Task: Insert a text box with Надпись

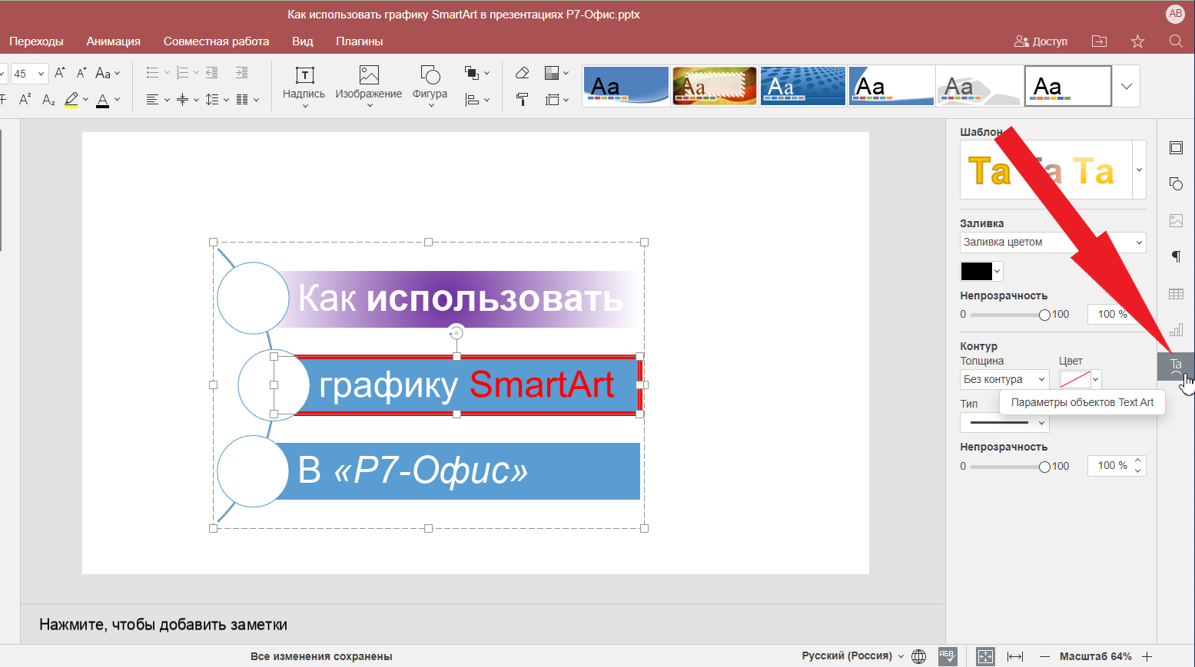Action: [x=304, y=86]
